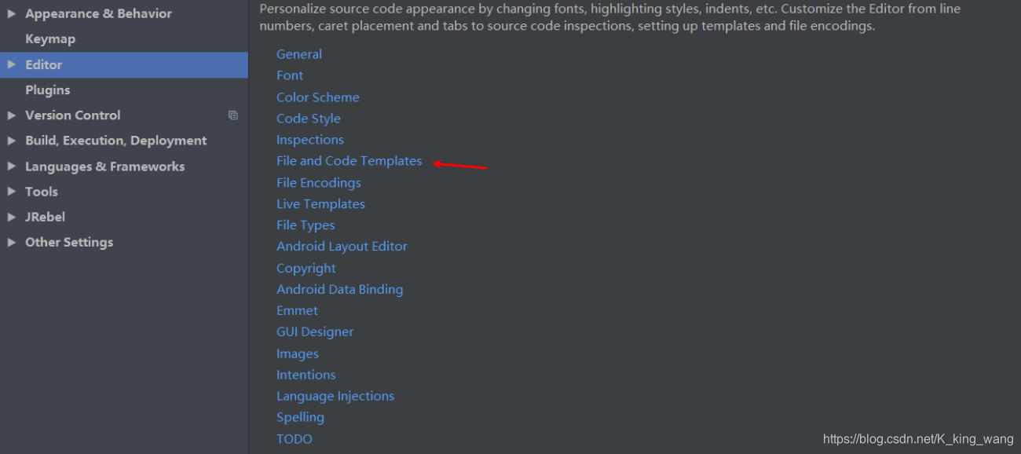Expand the Version Control arrow

click(x=11, y=115)
